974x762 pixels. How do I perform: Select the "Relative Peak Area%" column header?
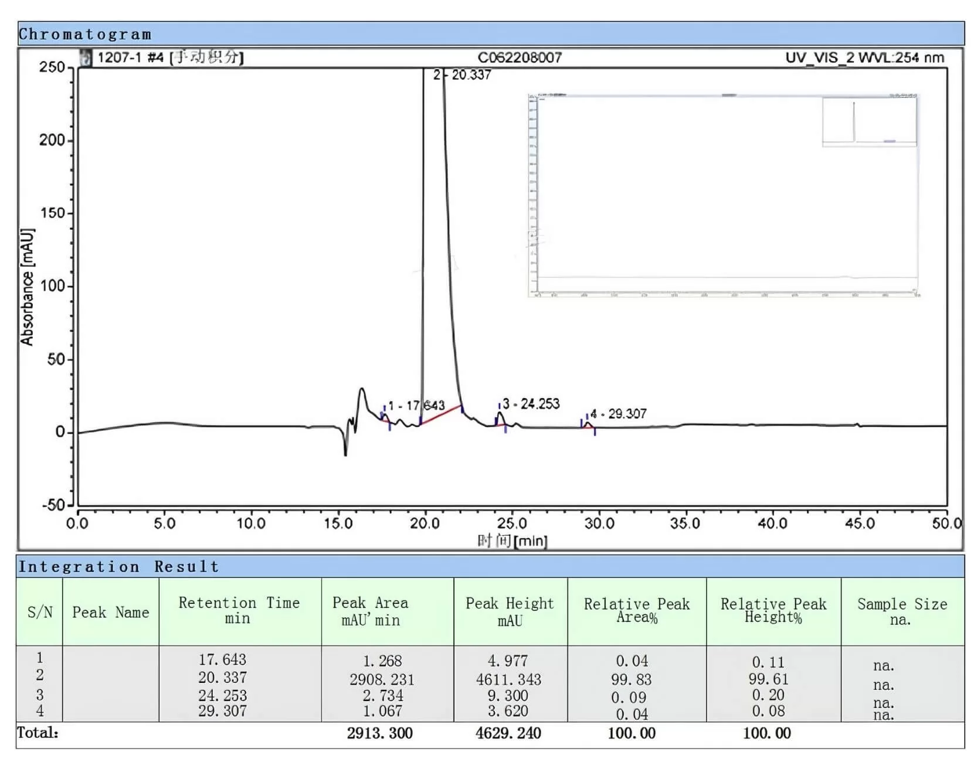[637, 611]
